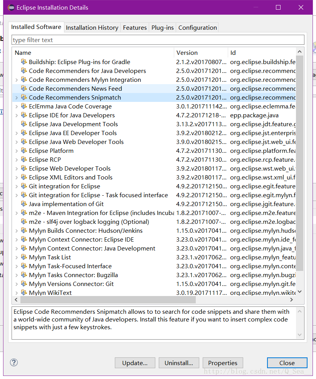Click icon of Mylyn Tasks Connector: Bugzilla
Image resolution: width=316 pixels, height=379 pixels.
(x=24, y=275)
